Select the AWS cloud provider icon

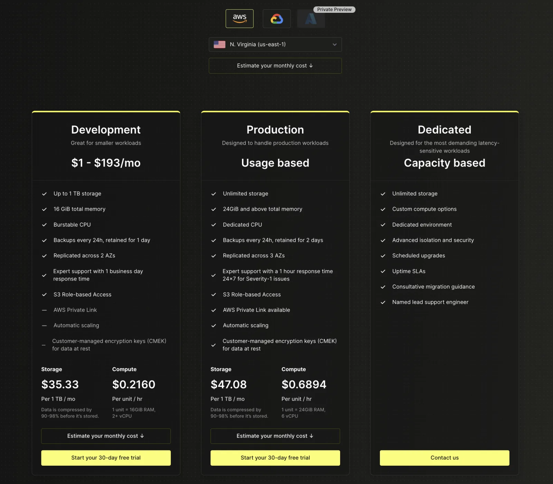tap(240, 19)
